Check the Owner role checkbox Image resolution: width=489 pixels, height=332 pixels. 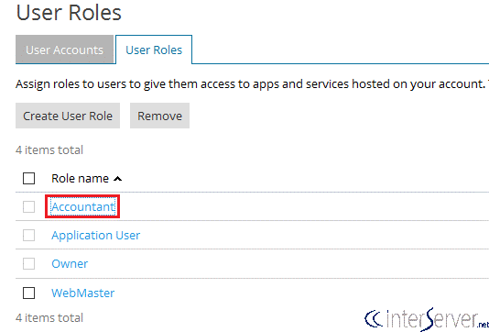[28, 263]
